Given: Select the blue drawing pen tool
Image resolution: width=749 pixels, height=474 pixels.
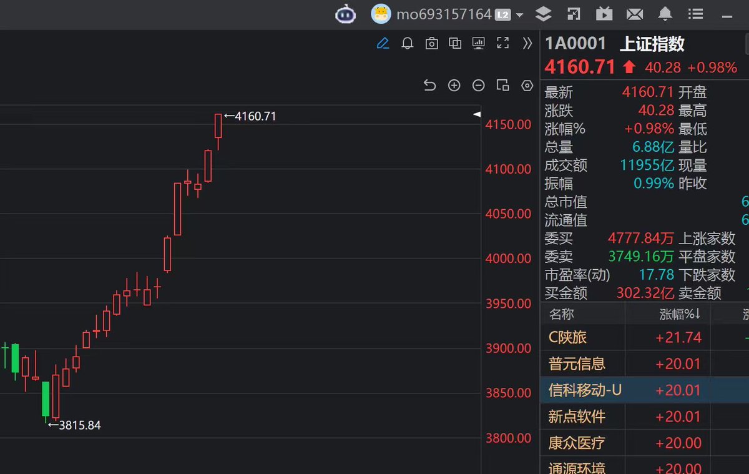Looking at the screenshot, I should [x=383, y=44].
